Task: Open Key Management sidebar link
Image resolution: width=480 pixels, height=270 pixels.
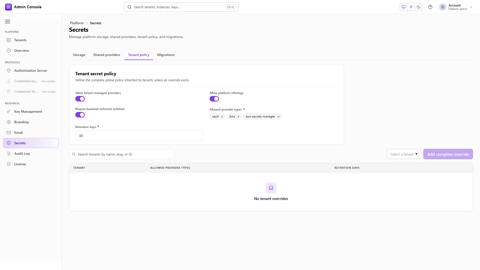Action: [x=31, y=111]
